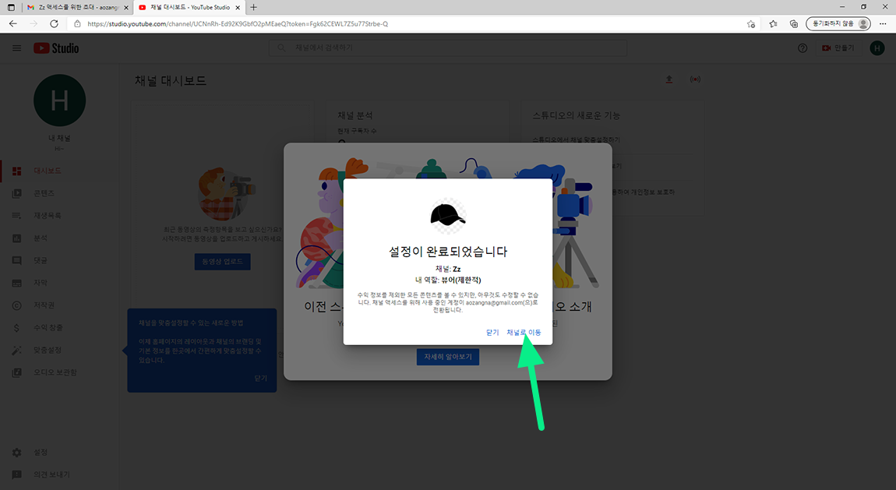
Task: Open the account avatar in top right
Action: (877, 48)
